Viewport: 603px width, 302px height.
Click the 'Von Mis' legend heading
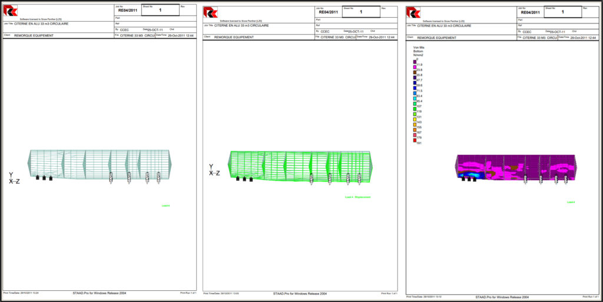[419, 48]
